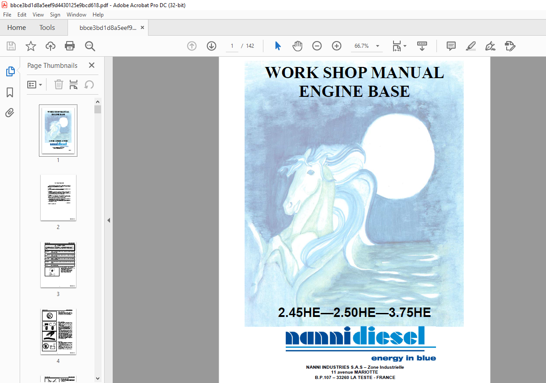The width and height of the screenshot is (546, 383).
Task: Add a sticky note comment
Action: click(451, 46)
